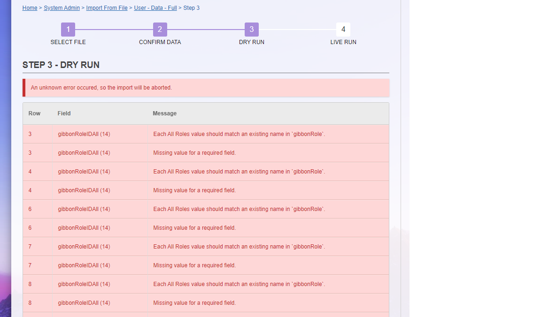The height and width of the screenshot is (317, 541).
Task: Open the Home breadcrumb link
Action: click(x=30, y=8)
